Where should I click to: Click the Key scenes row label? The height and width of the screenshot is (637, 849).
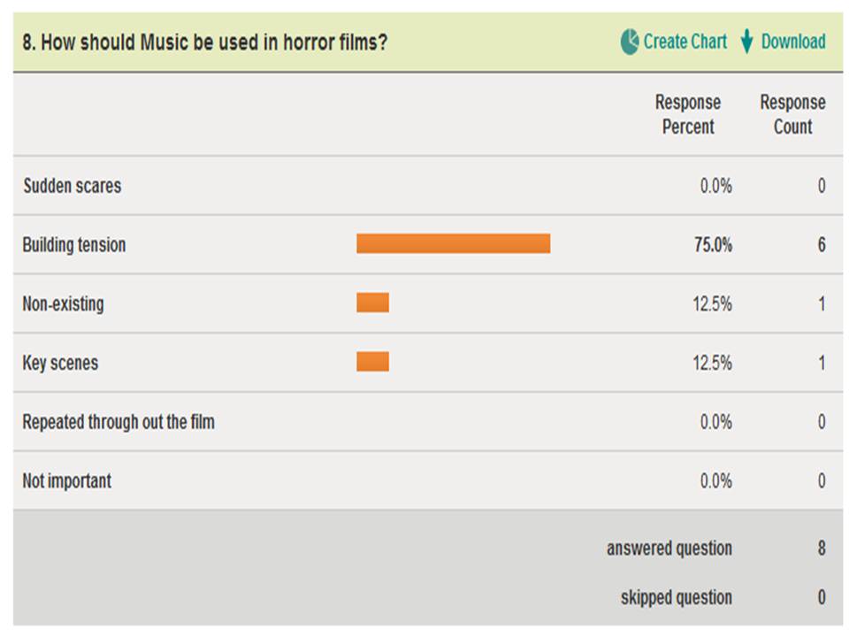[60, 363]
